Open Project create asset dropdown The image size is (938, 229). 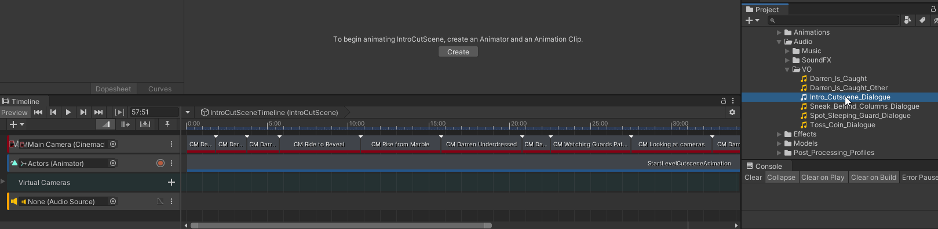point(753,20)
